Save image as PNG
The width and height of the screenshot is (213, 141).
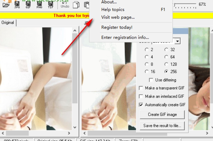(x=39, y=5)
